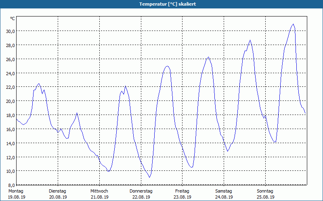Click the Saturday temperature peak near 28.6°C
Screen dimensions: 323x201
coord(250,40)
